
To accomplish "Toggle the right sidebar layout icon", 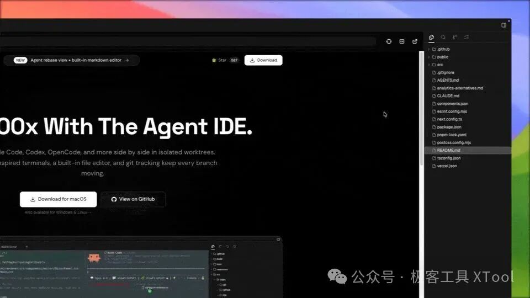I will (x=504, y=25).
